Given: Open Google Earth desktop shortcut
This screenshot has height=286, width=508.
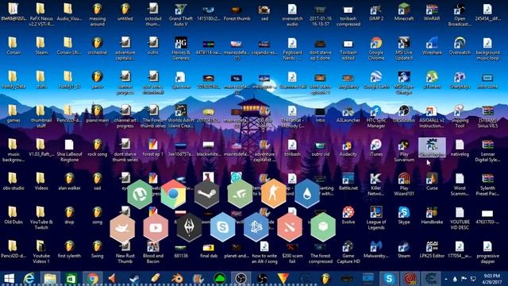Looking at the screenshot, I should pyautogui.click(x=375, y=80).
